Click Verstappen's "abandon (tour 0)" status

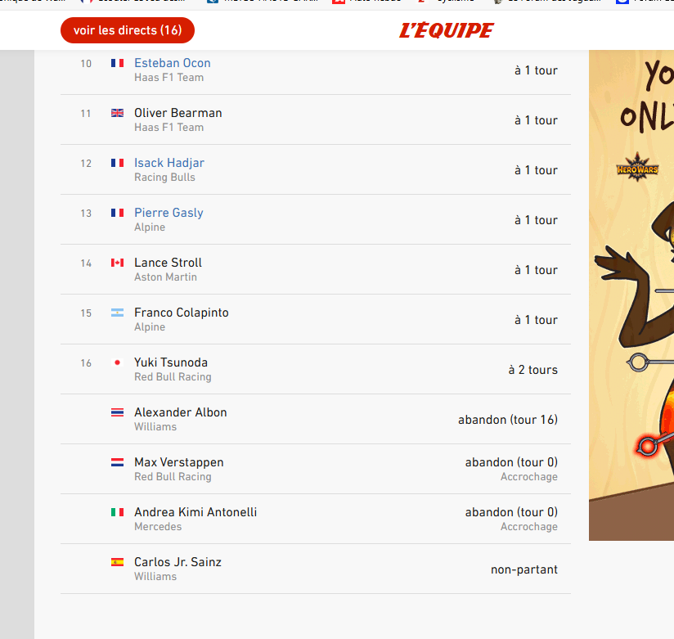pyautogui.click(x=511, y=461)
